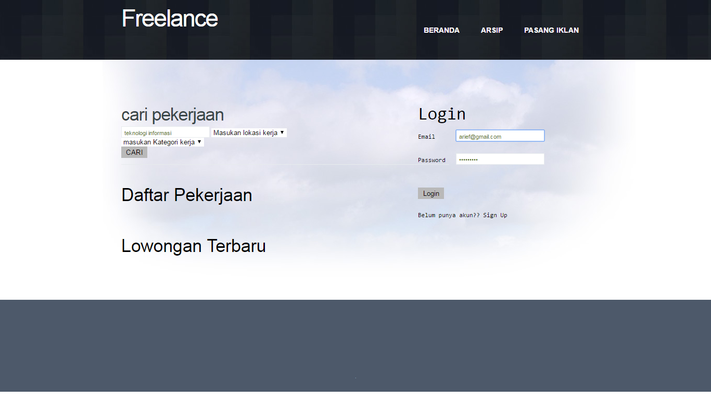
Task: Click the arrow on lokasi kerja dropdown
Action: (282, 132)
